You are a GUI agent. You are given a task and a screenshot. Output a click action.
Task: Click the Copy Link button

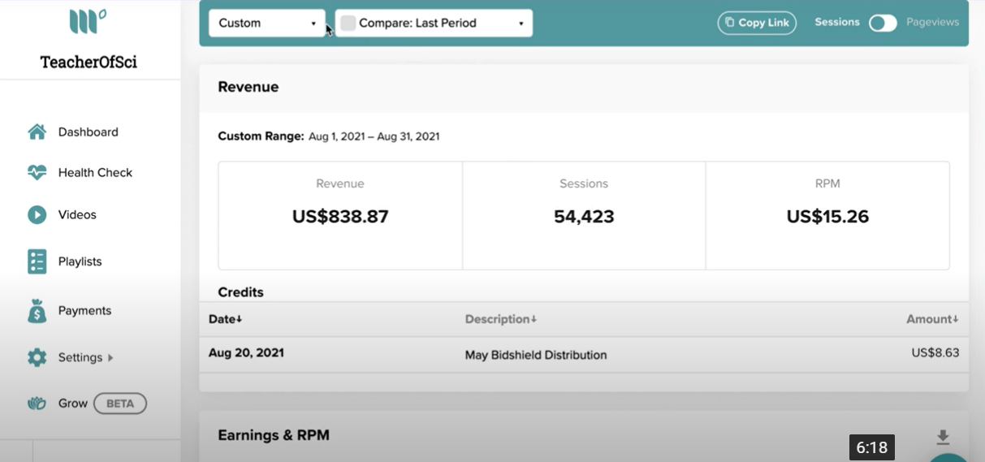tap(757, 23)
